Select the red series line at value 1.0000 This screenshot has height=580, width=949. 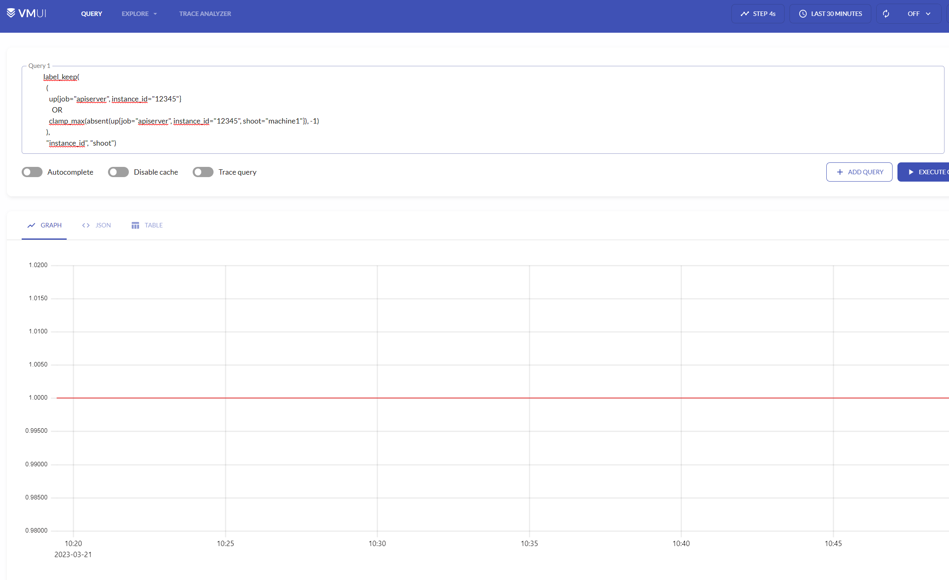point(491,397)
